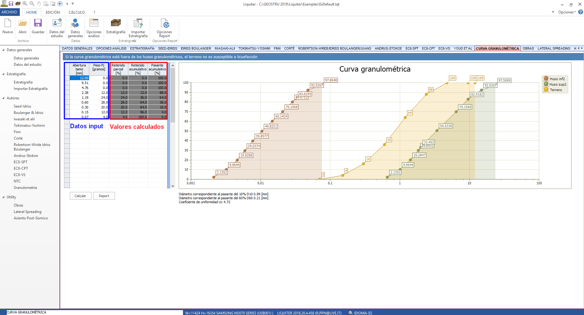The image size is (584, 315).
Task: Open the Estratigrafía ribbon tool
Action: 116,26
